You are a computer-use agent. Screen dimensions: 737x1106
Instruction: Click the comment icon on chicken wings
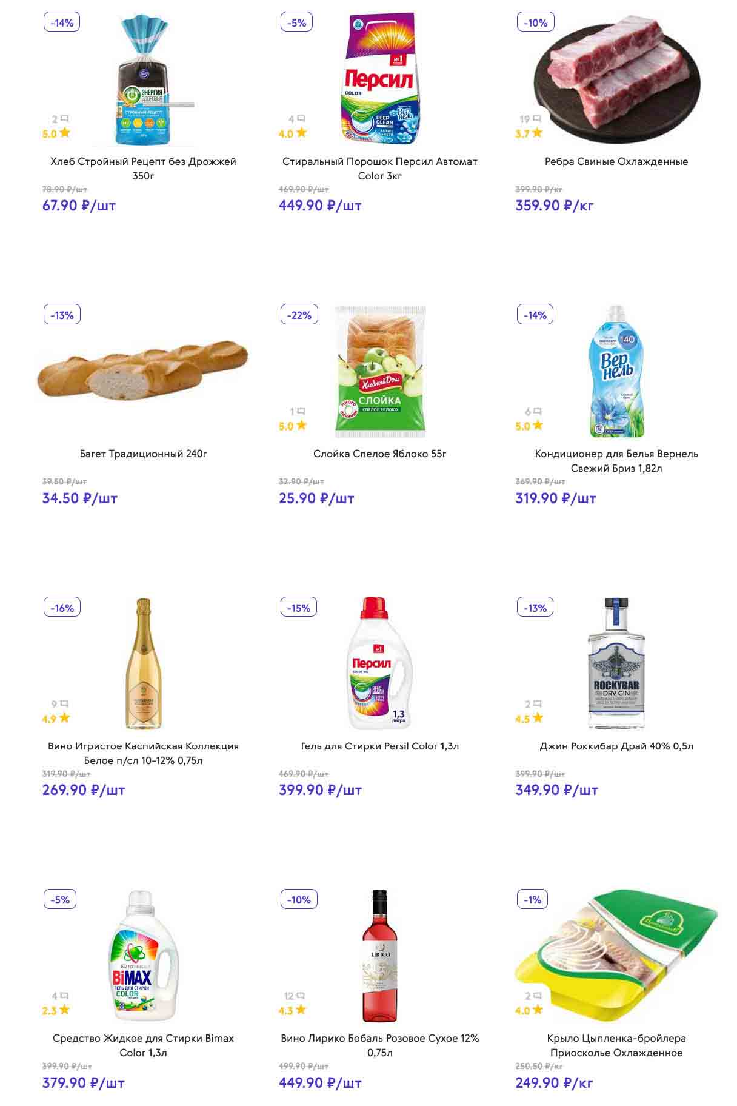[x=537, y=996]
